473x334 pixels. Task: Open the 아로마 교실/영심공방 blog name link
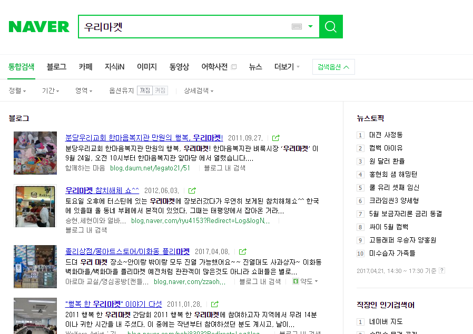[x=107, y=281]
